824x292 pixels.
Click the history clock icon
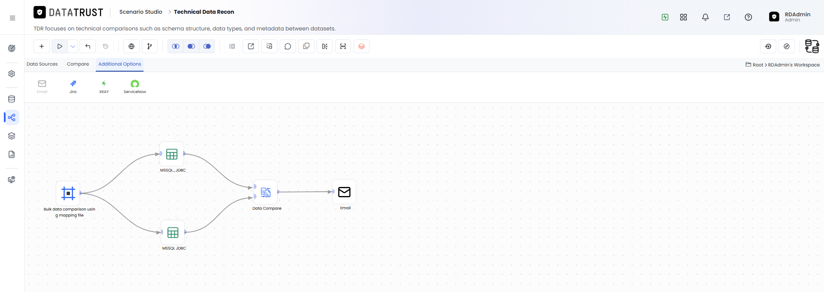tap(106, 46)
